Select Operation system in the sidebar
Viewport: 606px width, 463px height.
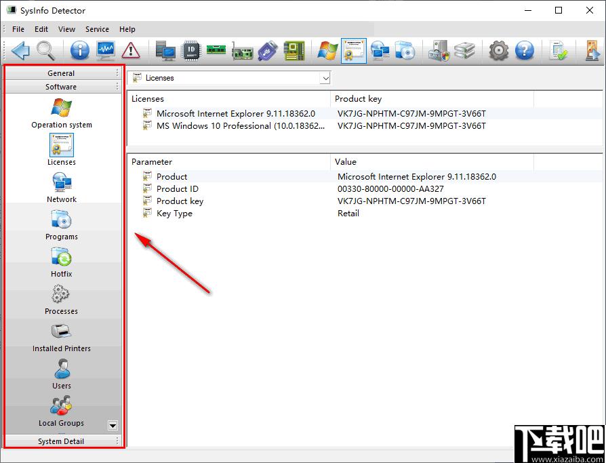[x=62, y=113]
